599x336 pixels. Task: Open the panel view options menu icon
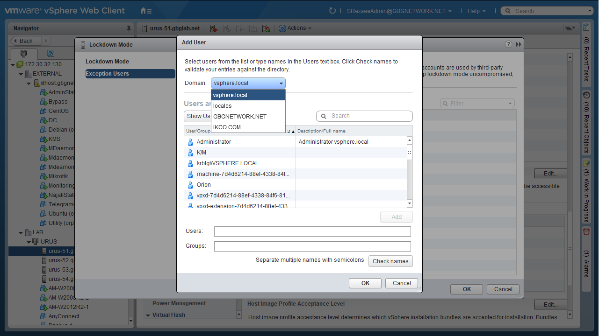tap(570, 28)
